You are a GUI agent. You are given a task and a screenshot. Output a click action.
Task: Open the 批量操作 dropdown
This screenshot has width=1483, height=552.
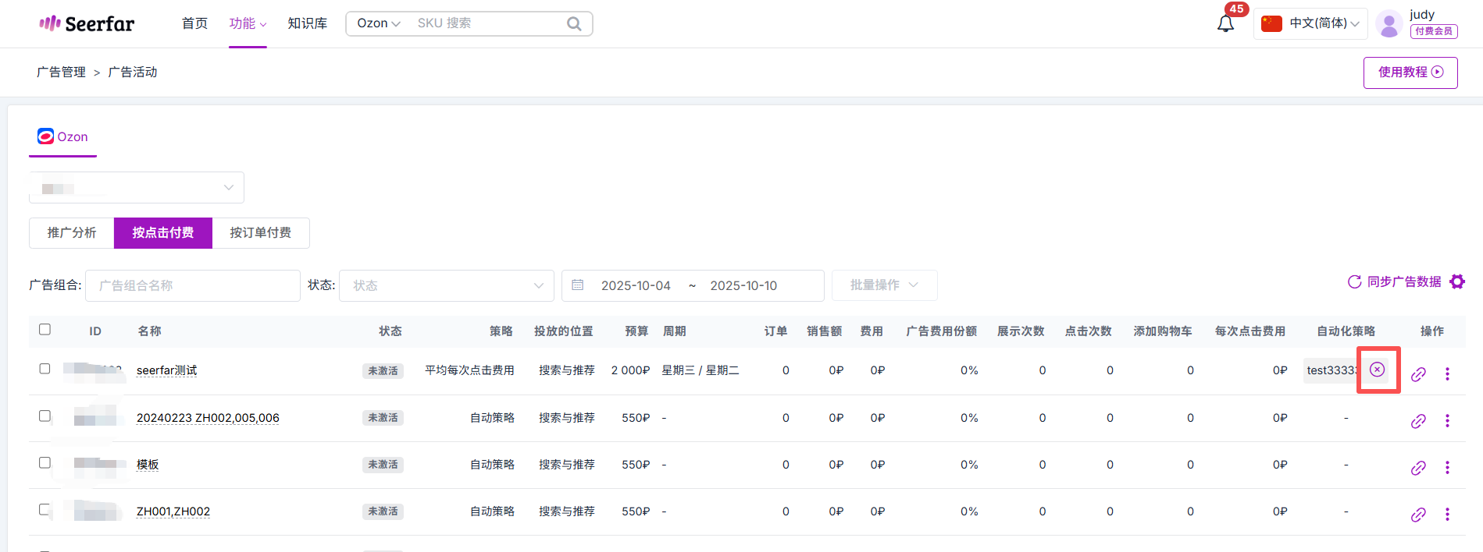[x=884, y=285]
